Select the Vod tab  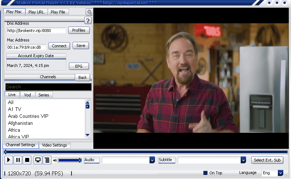[27, 95]
